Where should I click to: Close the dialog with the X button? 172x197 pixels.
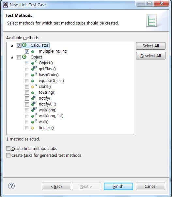coord(162,3)
